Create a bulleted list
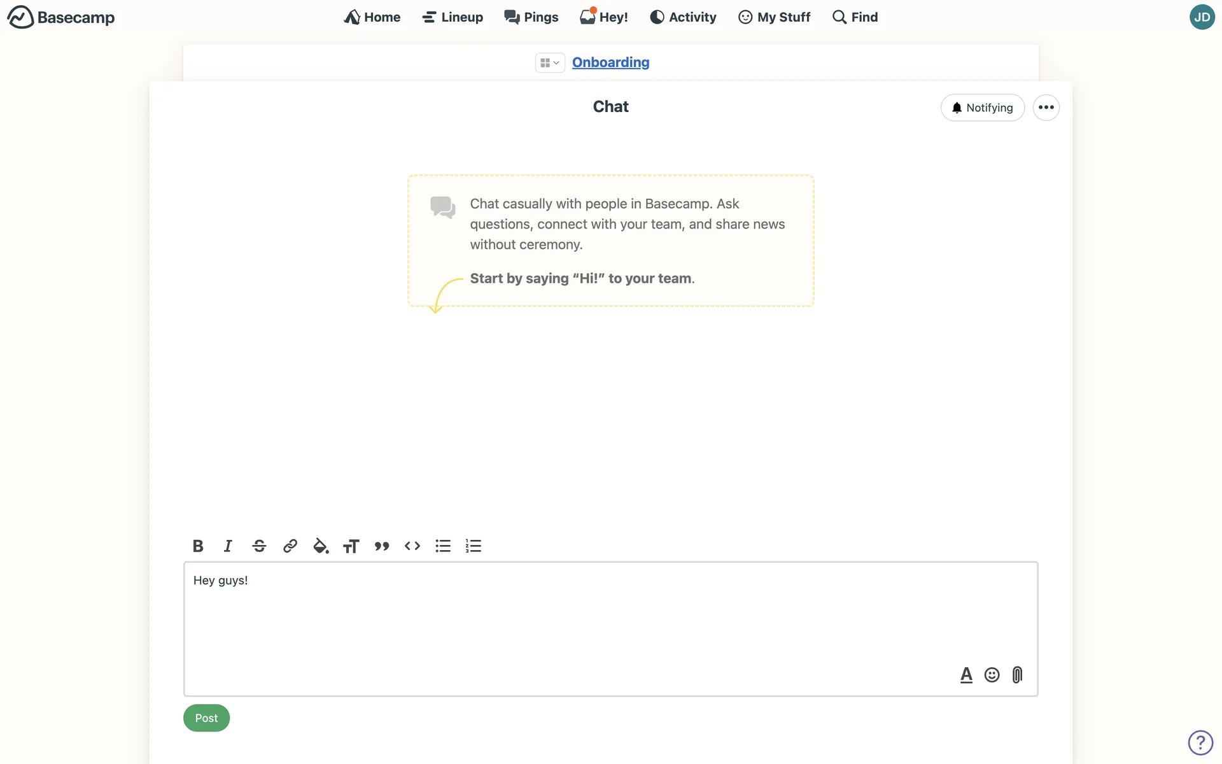The width and height of the screenshot is (1222, 764). (443, 546)
